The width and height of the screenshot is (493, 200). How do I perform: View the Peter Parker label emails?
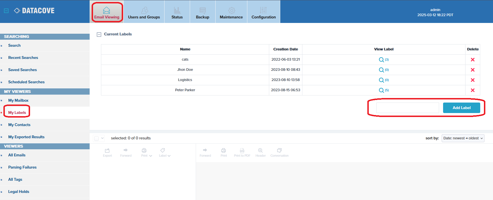381,90
